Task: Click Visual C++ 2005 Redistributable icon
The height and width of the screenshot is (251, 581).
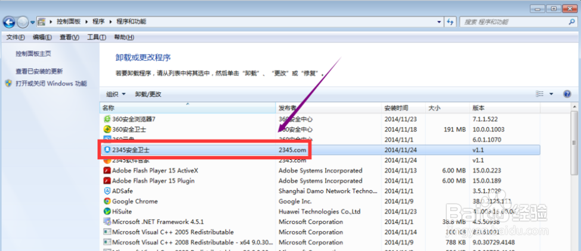Action: coord(107,232)
